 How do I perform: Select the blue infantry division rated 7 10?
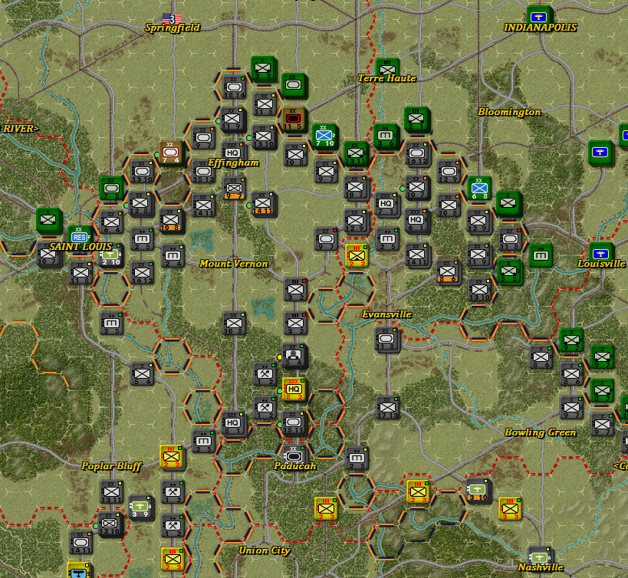[x=324, y=136]
